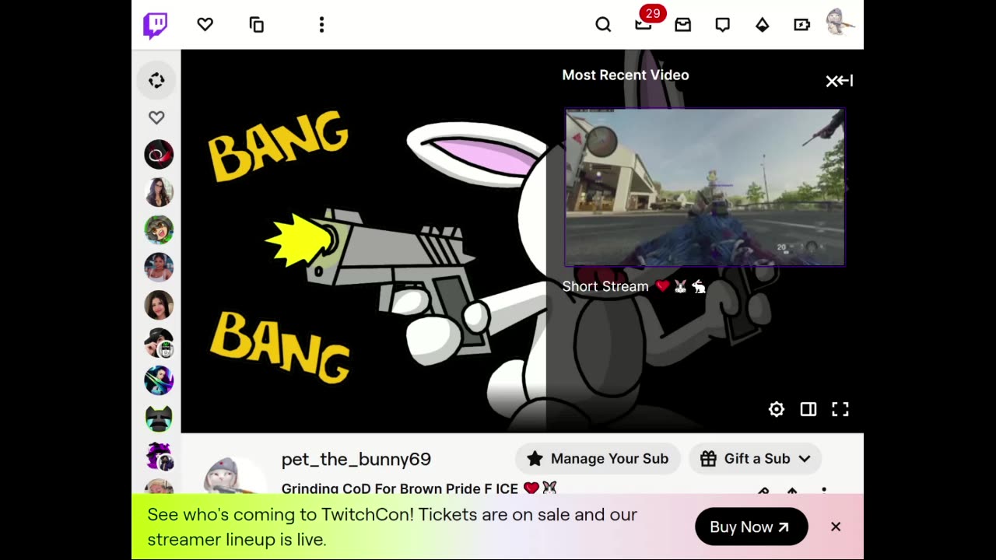Image resolution: width=996 pixels, height=560 pixels.
Task: Open the blue-purple glowing channel avatar
Action: point(159,380)
